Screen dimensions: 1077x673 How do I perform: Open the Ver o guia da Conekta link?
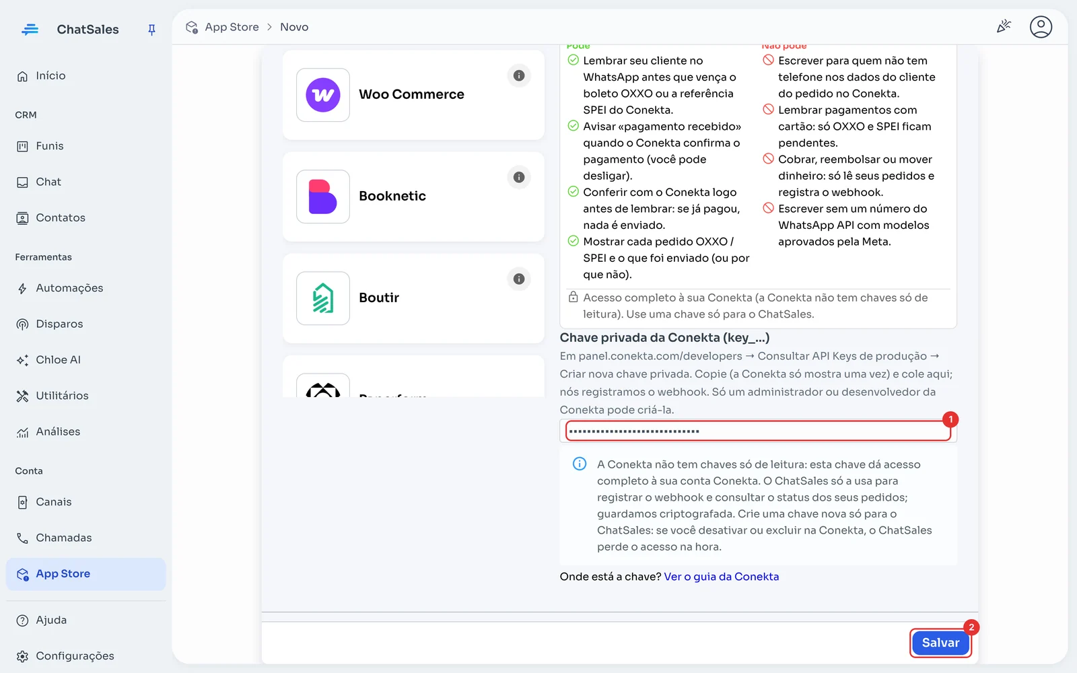click(x=722, y=577)
